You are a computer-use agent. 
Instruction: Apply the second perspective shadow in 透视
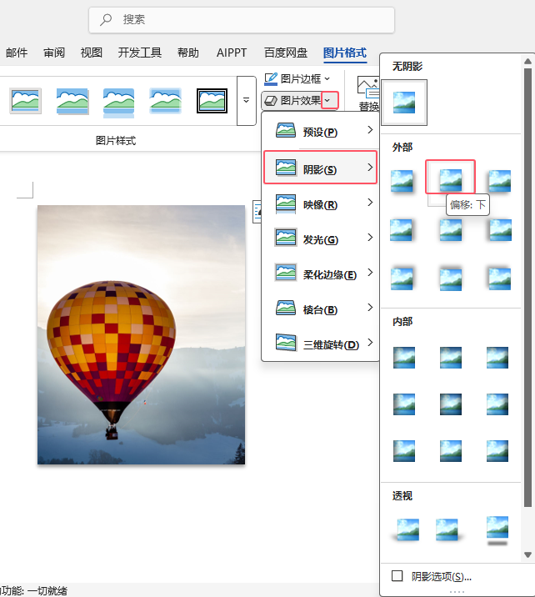point(448,530)
